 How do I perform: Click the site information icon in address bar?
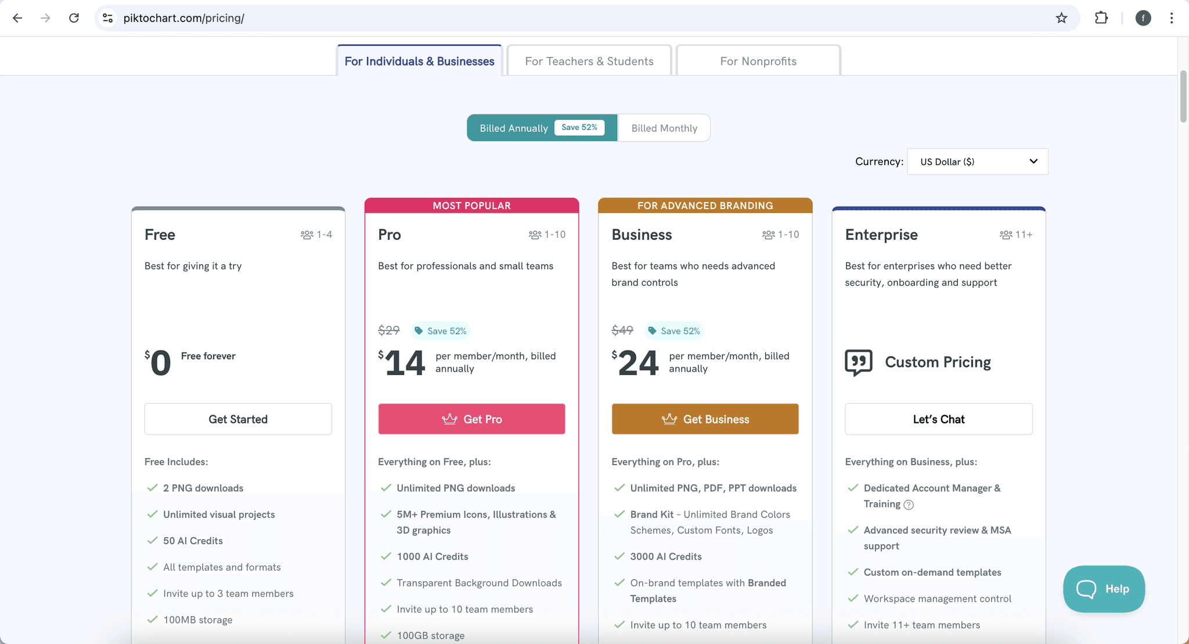pos(108,18)
